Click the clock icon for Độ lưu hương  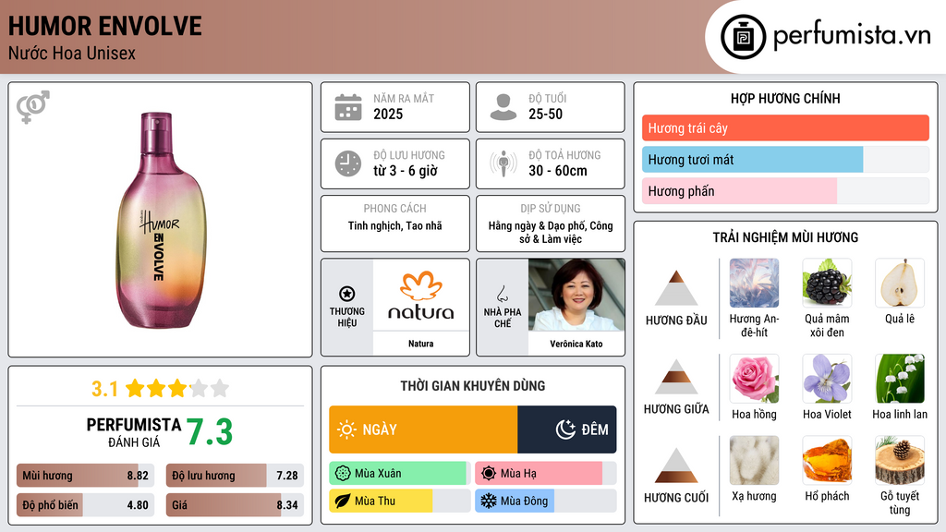[x=348, y=163]
